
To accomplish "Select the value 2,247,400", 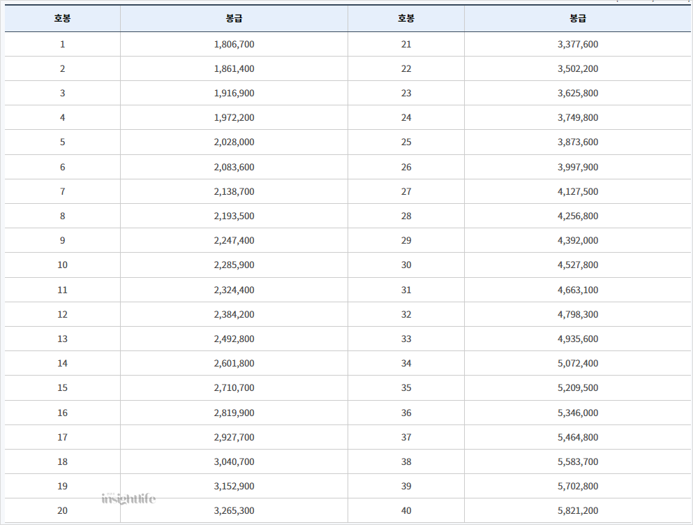I will (x=234, y=240).
